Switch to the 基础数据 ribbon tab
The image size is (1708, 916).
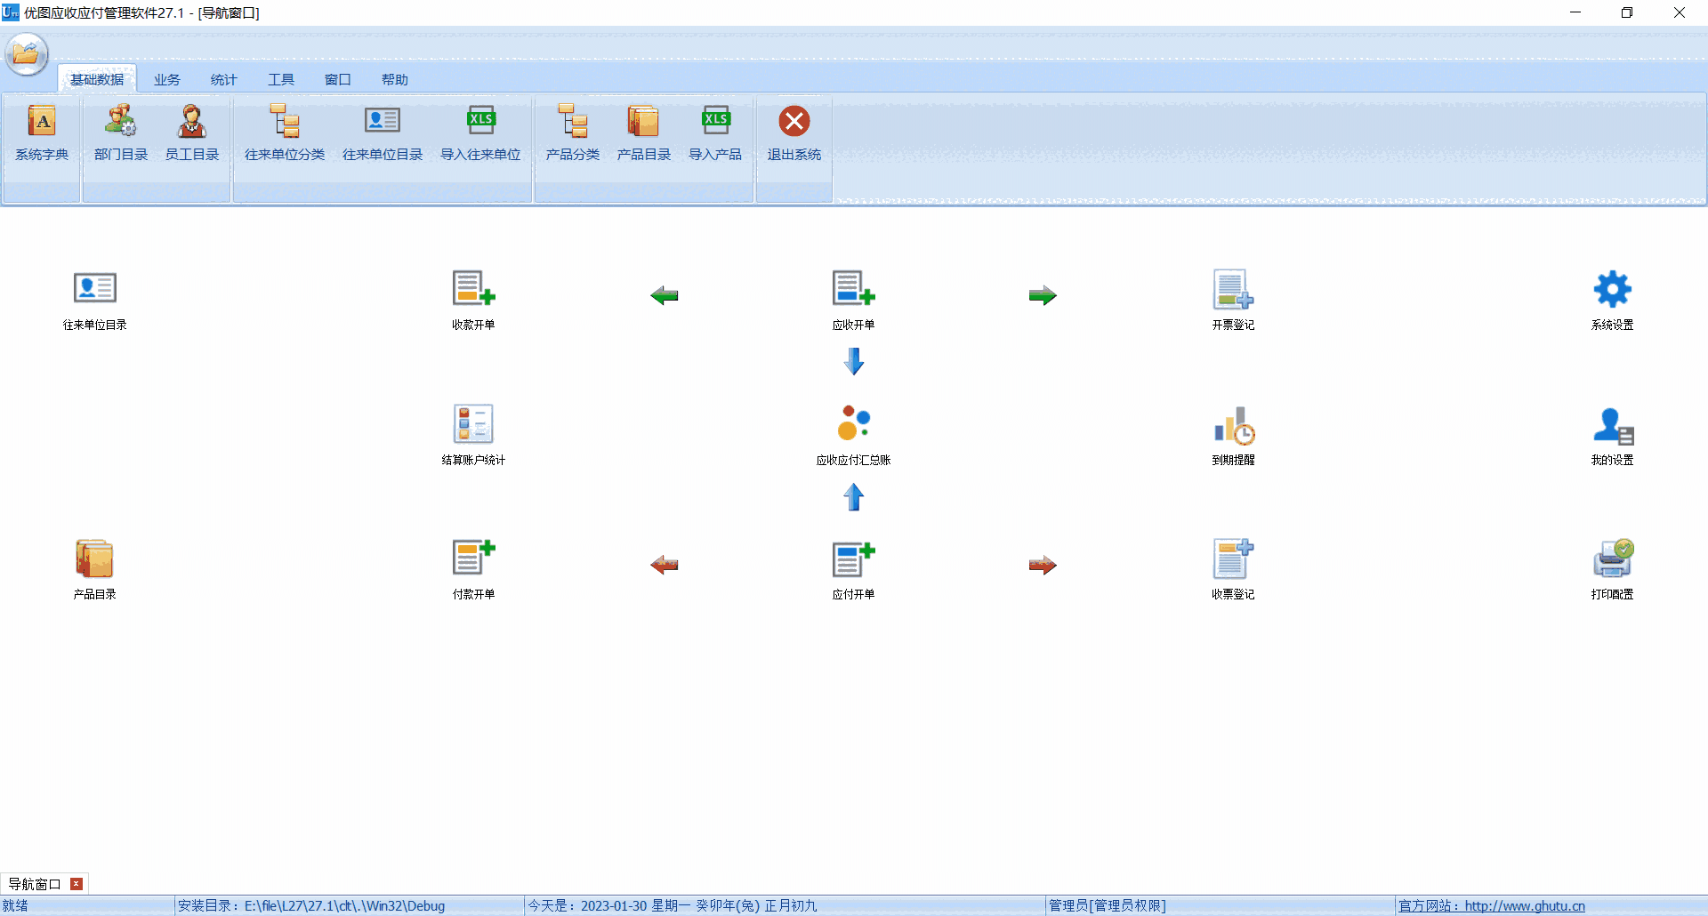coord(97,79)
